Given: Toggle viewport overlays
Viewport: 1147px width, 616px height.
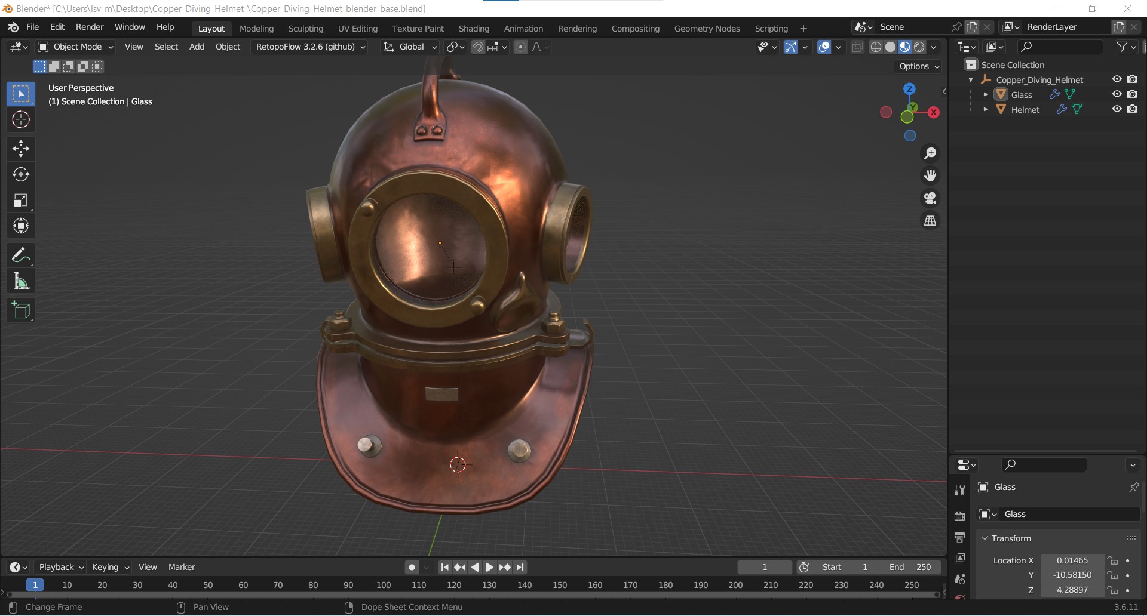Looking at the screenshot, I should pyautogui.click(x=824, y=47).
